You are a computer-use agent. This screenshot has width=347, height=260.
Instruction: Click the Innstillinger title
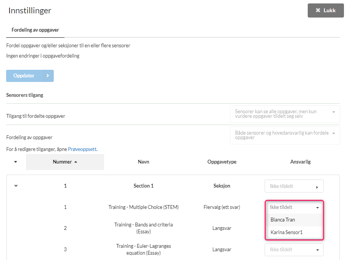(x=30, y=10)
